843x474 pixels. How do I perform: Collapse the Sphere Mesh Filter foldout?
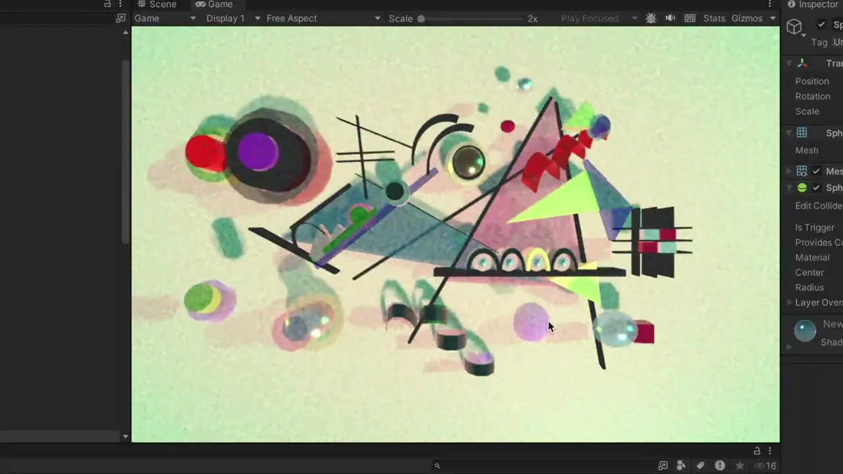coord(789,133)
